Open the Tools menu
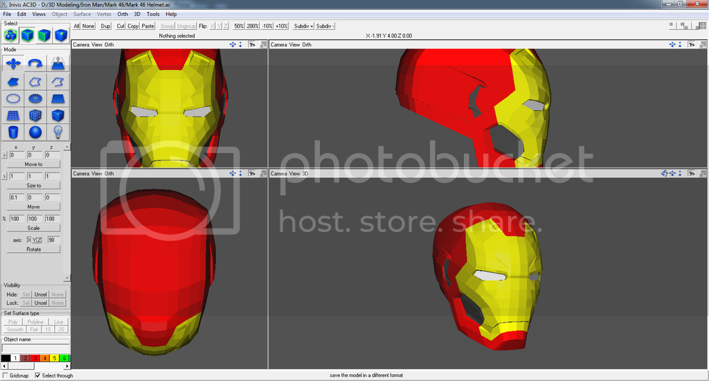The image size is (709, 381). coord(153,14)
